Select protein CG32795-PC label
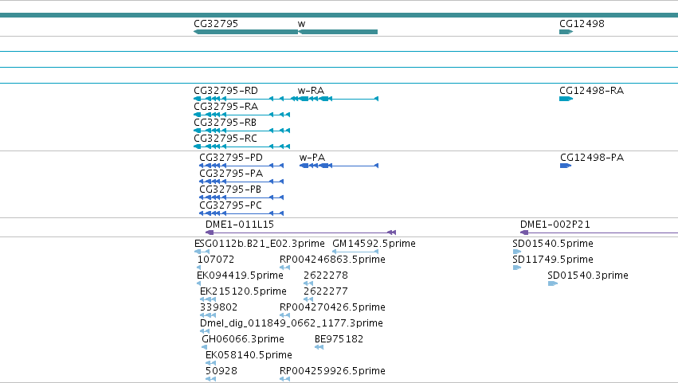This screenshot has width=678, height=383. tap(230, 205)
